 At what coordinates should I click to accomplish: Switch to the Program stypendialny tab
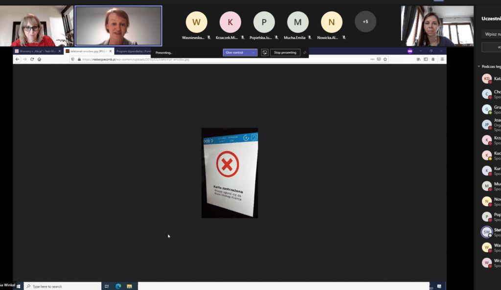133,51
